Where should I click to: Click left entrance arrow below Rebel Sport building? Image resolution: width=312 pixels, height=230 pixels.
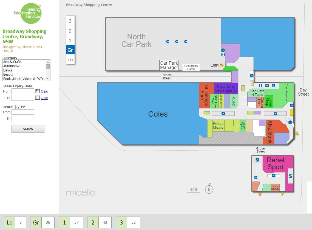tap(260, 194)
